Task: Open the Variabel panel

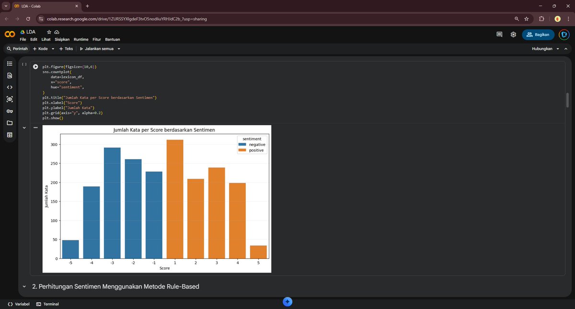Action: [x=19, y=304]
